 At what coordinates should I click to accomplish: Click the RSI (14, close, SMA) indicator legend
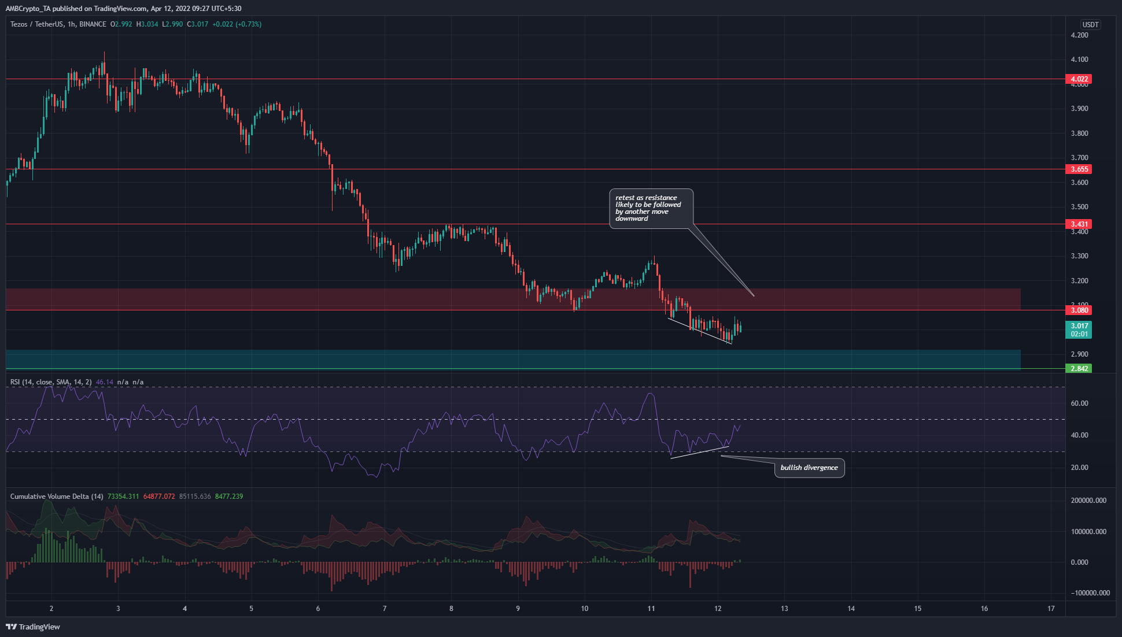51,382
